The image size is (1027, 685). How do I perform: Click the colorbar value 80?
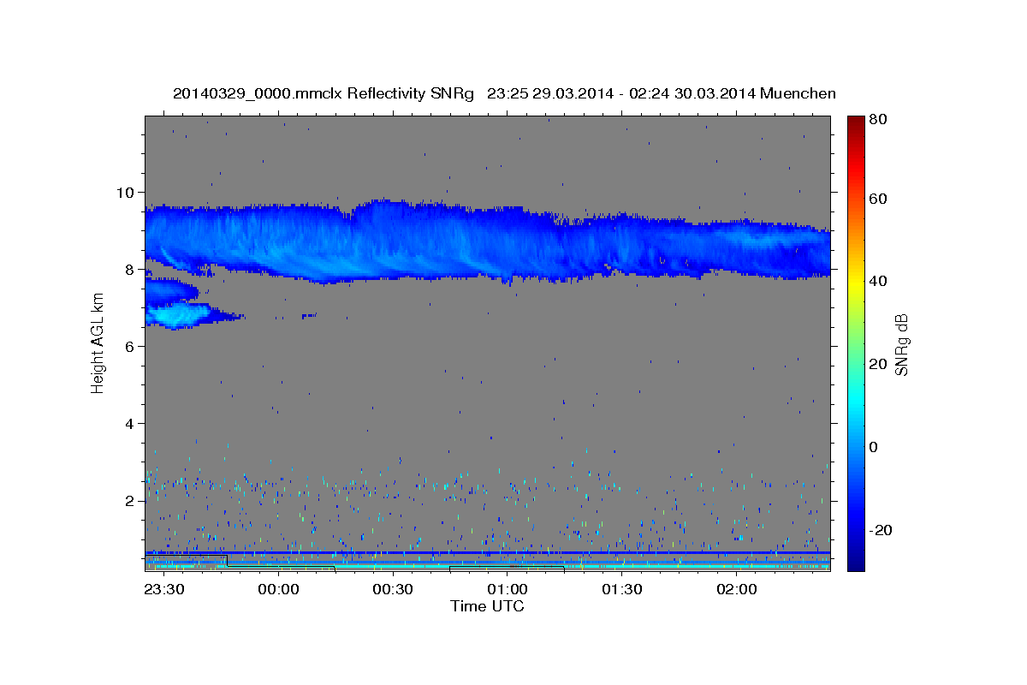pos(878,120)
